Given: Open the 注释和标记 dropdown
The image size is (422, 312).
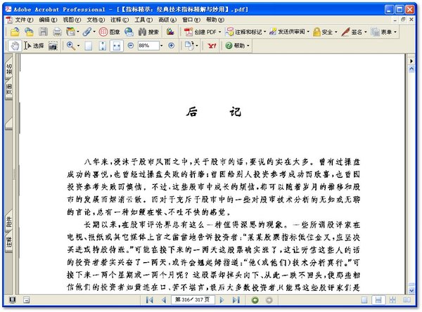Looking at the screenshot, I should 245,32.
